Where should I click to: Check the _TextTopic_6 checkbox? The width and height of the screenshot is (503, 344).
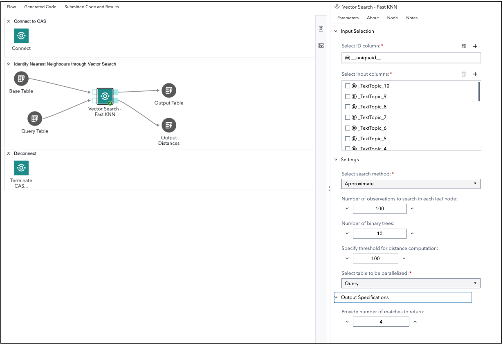pyautogui.click(x=348, y=128)
